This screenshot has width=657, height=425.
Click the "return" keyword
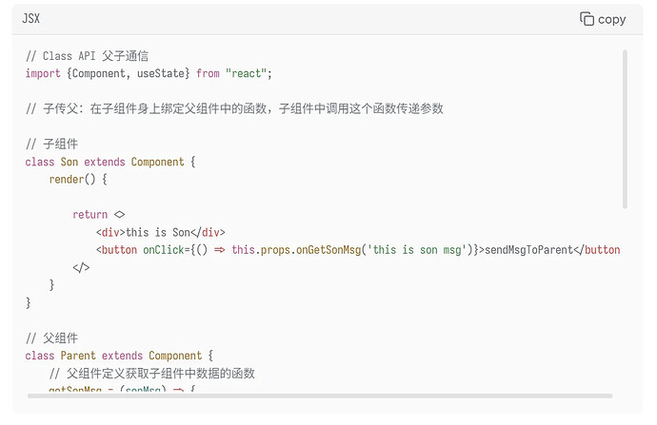tap(90, 215)
